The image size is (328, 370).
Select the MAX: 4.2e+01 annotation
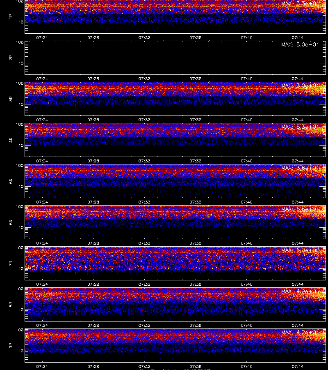[x=300, y=333]
